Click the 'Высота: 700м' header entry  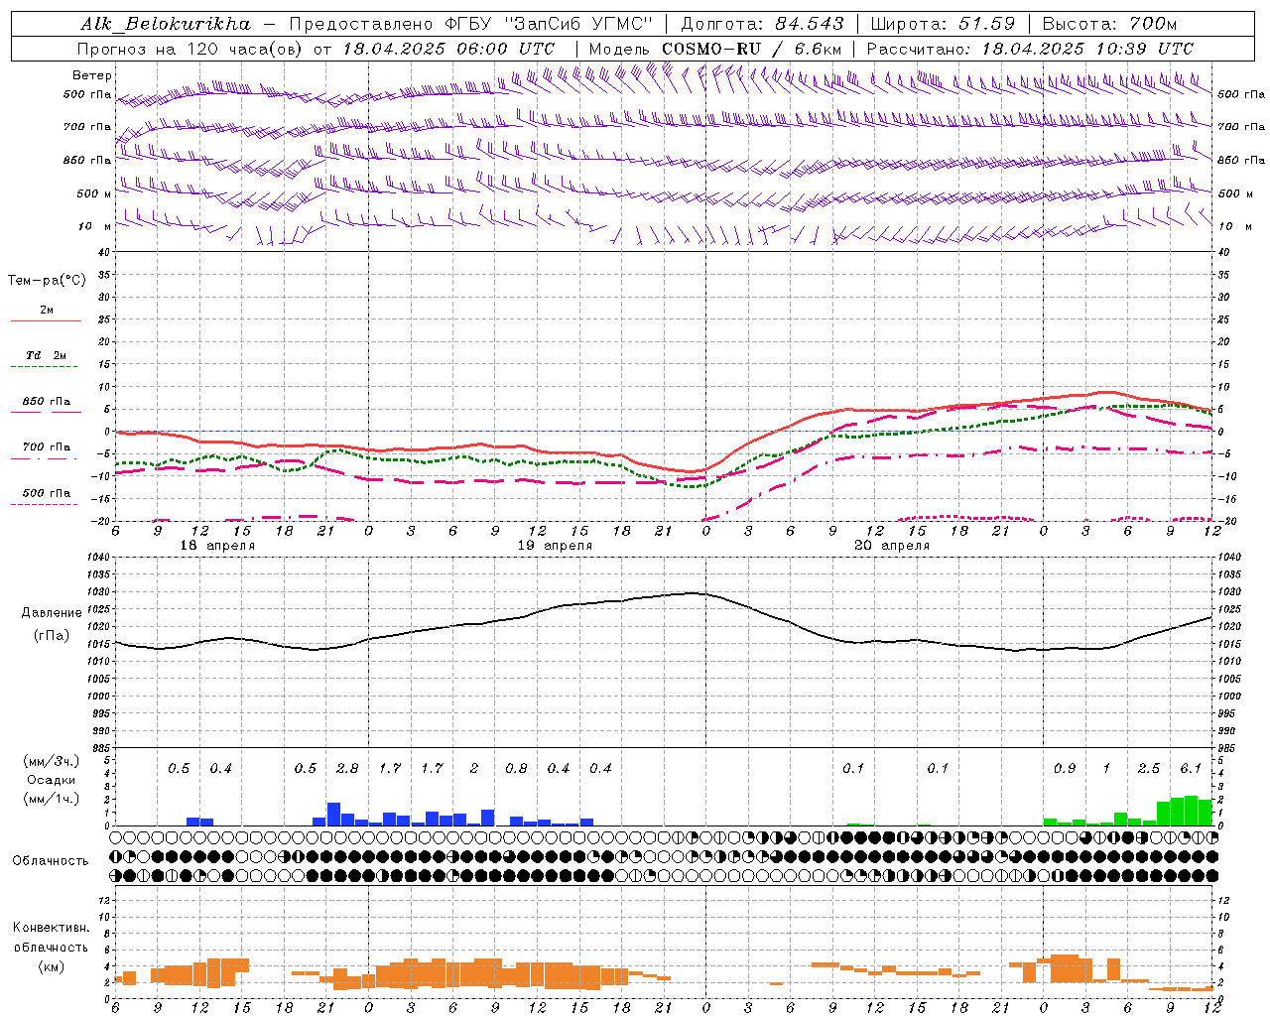[x=1109, y=24]
